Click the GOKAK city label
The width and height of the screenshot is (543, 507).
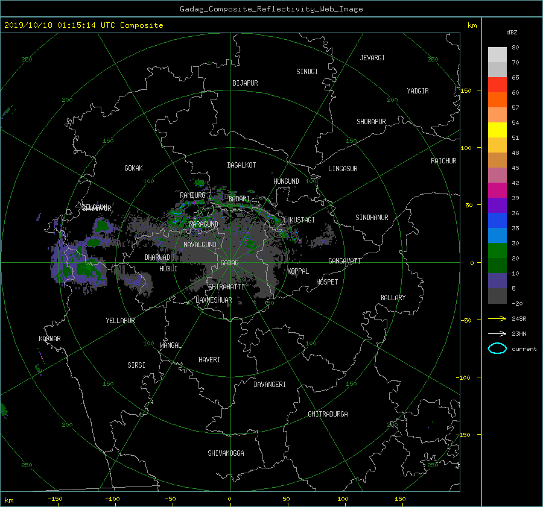point(134,168)
